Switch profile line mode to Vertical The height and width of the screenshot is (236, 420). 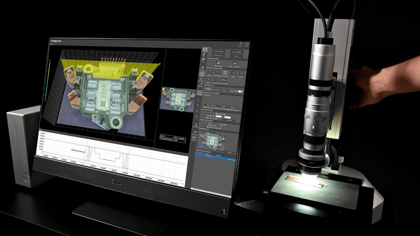[224, 89]
